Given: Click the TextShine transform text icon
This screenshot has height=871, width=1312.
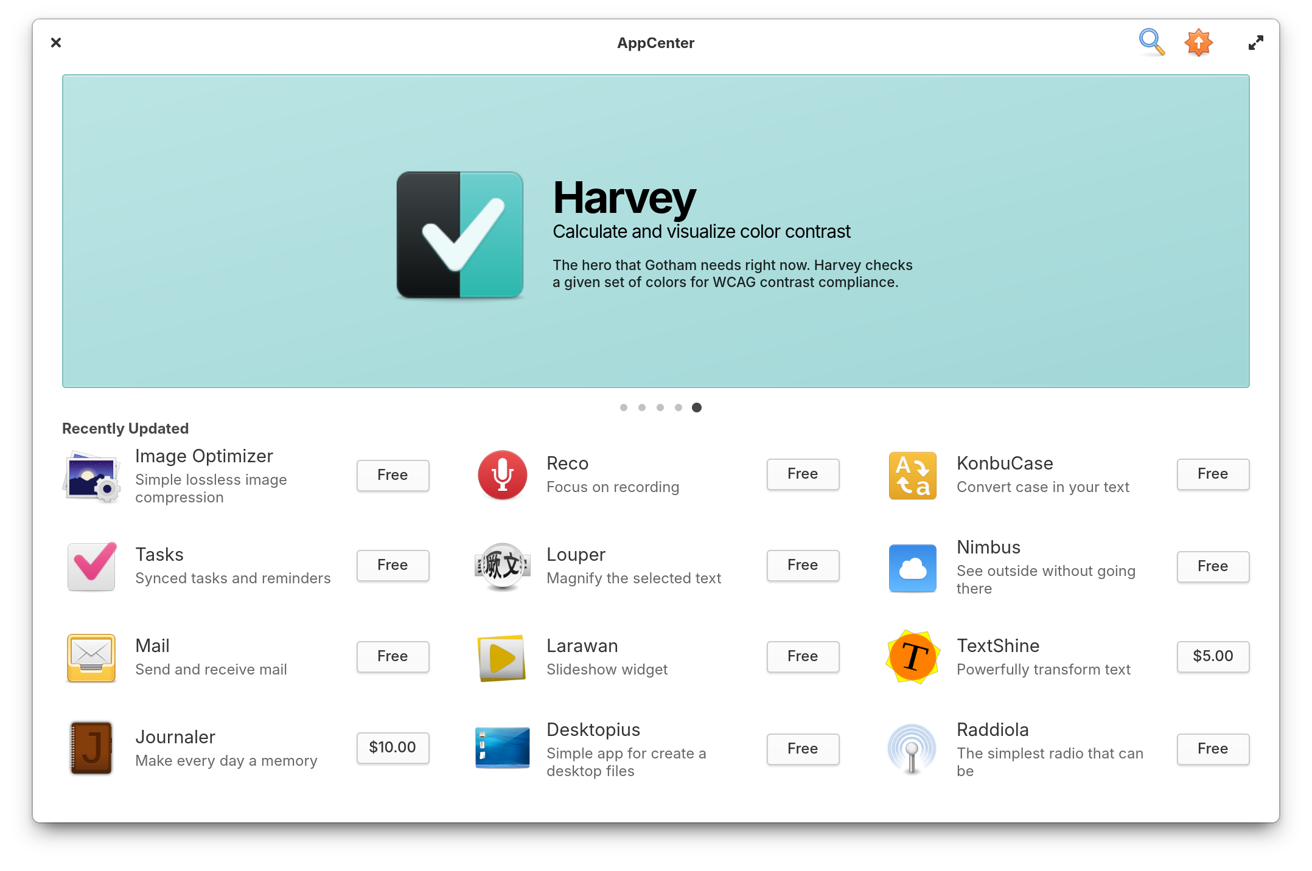Looking at the screenshot, I should tap(912, 656).
